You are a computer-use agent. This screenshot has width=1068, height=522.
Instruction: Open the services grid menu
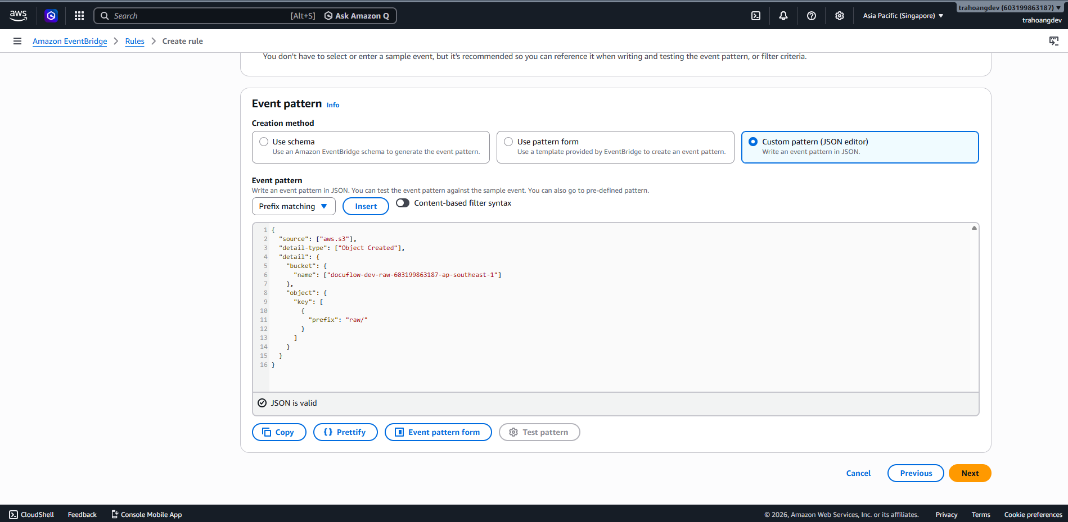pyautogui.click(x=79, y=16)
